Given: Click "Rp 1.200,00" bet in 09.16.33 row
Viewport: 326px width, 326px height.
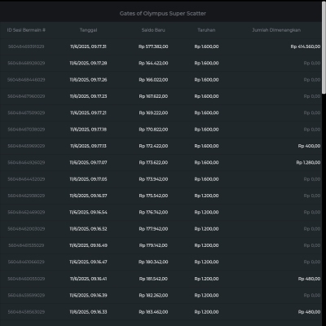Looking at the screenshot, I should tap(206, 312).
